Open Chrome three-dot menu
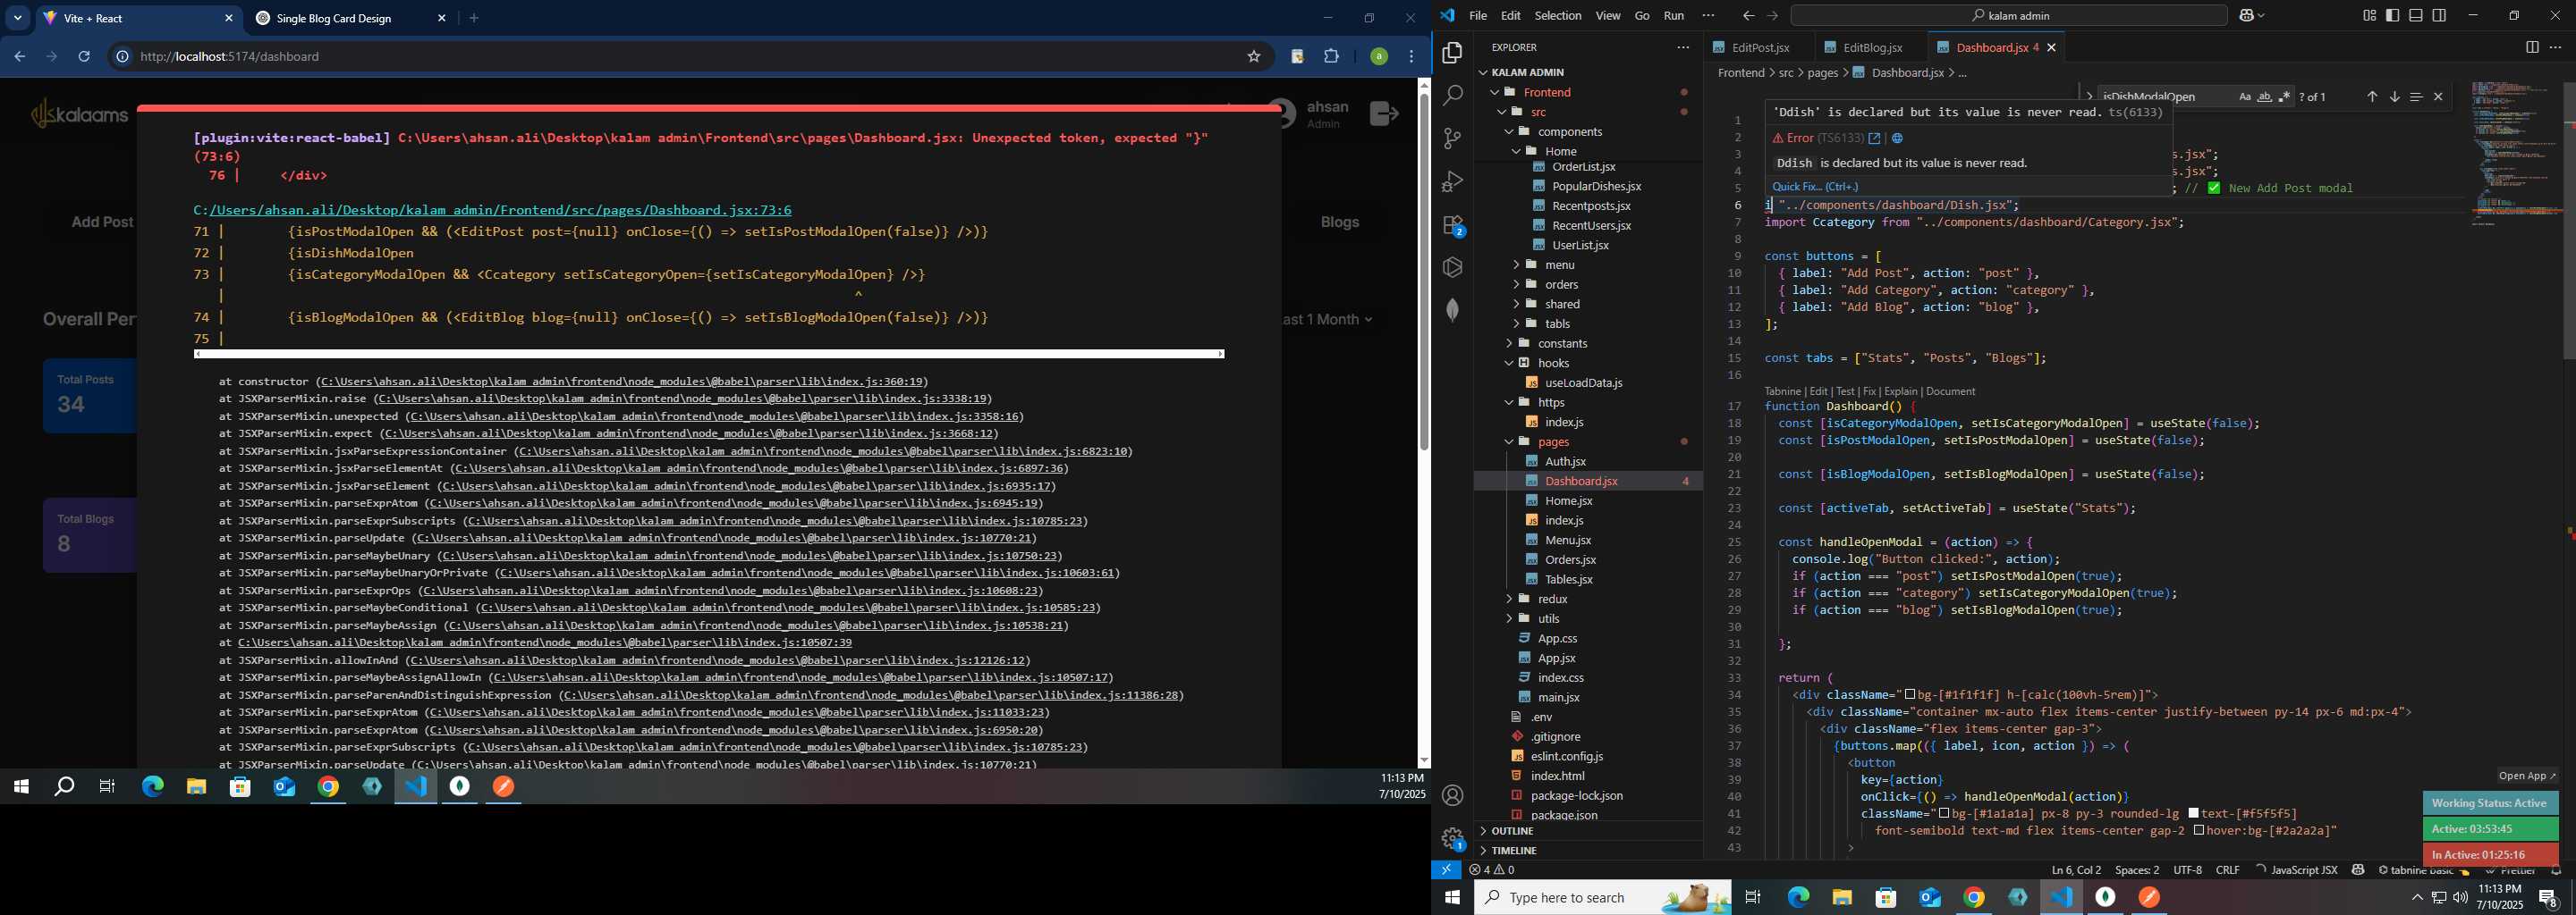 [x=1412, y=56]
